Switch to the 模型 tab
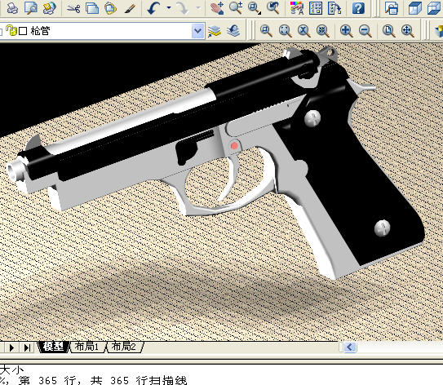Image resolution: width=443 pixels, height=385 pixels. [x=53, y=347]
